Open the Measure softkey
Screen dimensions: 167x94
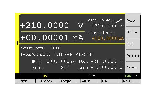pos(133,56)
